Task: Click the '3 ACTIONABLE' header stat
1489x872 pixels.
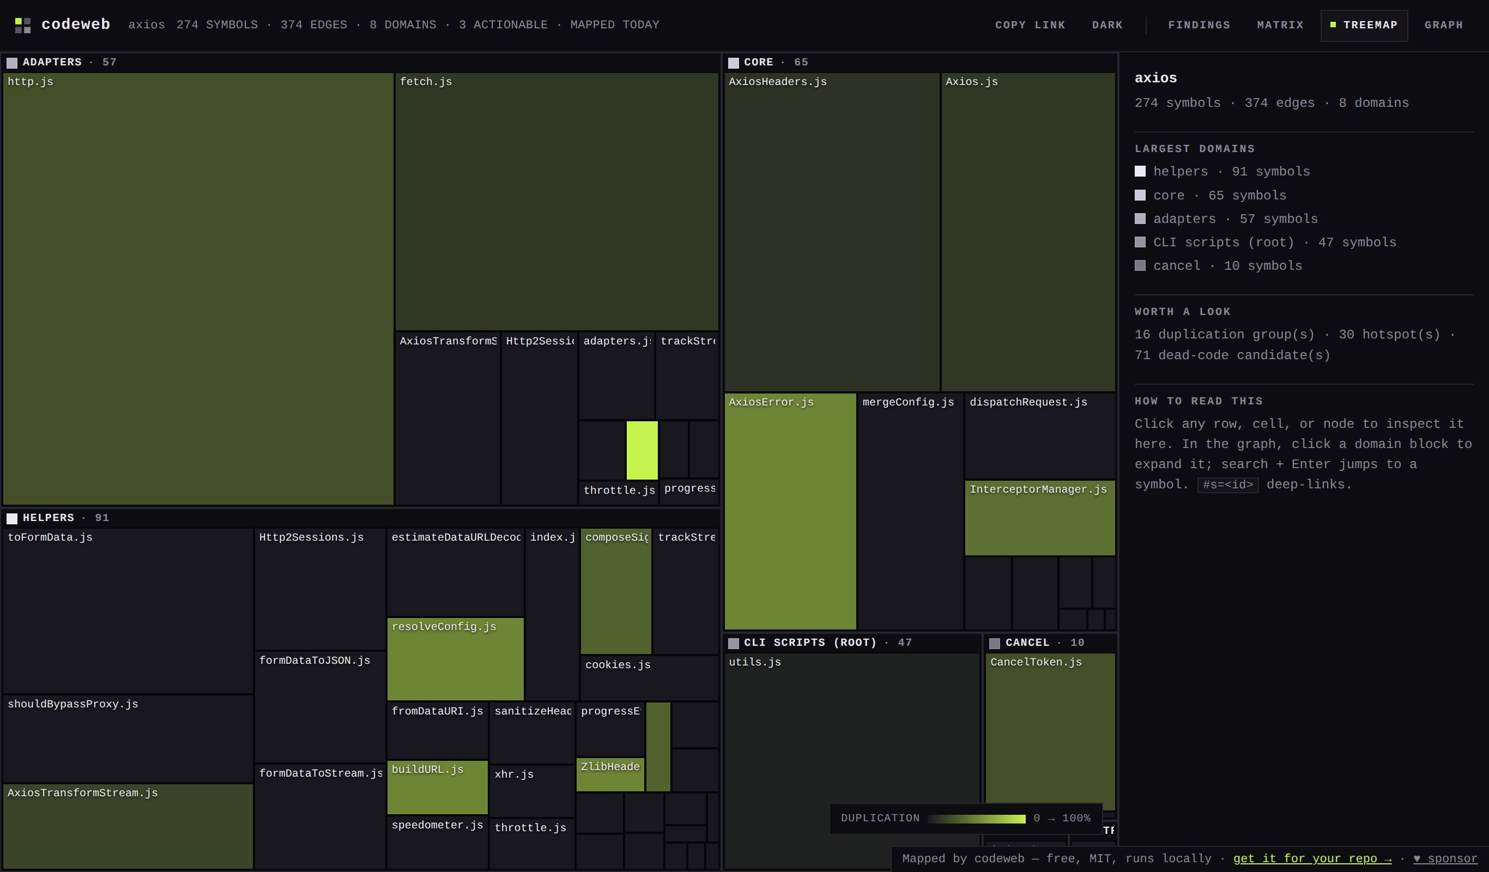Action: point(503,25)
